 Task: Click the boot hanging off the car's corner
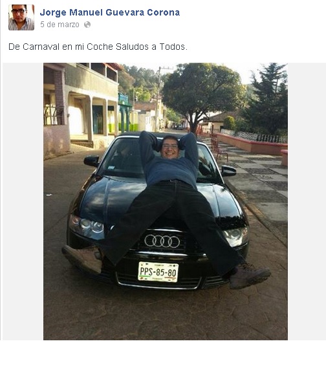250,276
